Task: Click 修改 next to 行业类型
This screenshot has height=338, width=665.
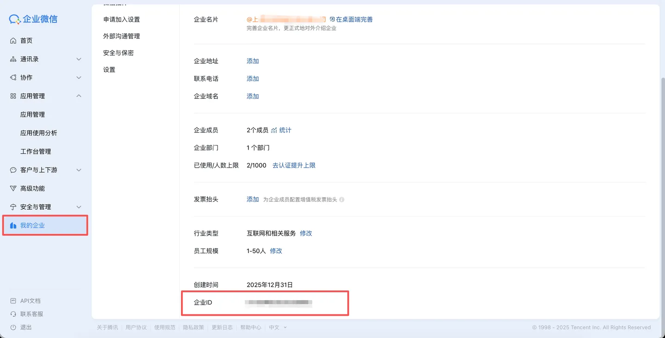Action: (x=306, y=234)
